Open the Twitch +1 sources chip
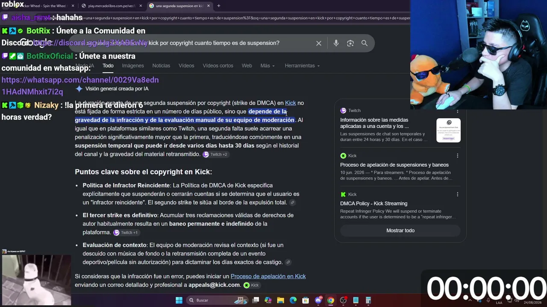Screen dimensions: 547x307 point(126,233)
